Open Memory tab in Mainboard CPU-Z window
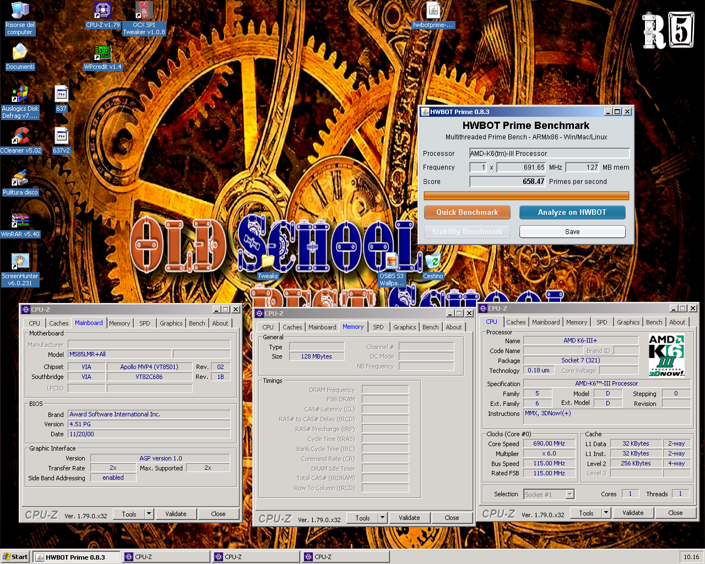The width and height of the screenshot is (705, 564). pyautogui.click(x=120, y=323)
